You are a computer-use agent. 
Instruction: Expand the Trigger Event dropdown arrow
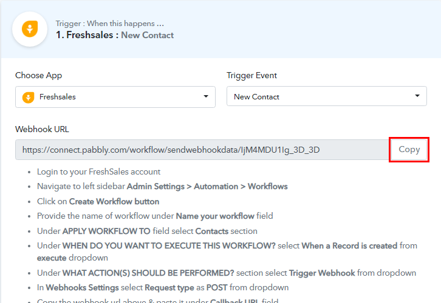[417, 96]
